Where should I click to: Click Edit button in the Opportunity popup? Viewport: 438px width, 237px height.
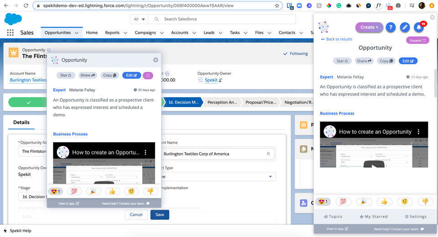point(131,75)
